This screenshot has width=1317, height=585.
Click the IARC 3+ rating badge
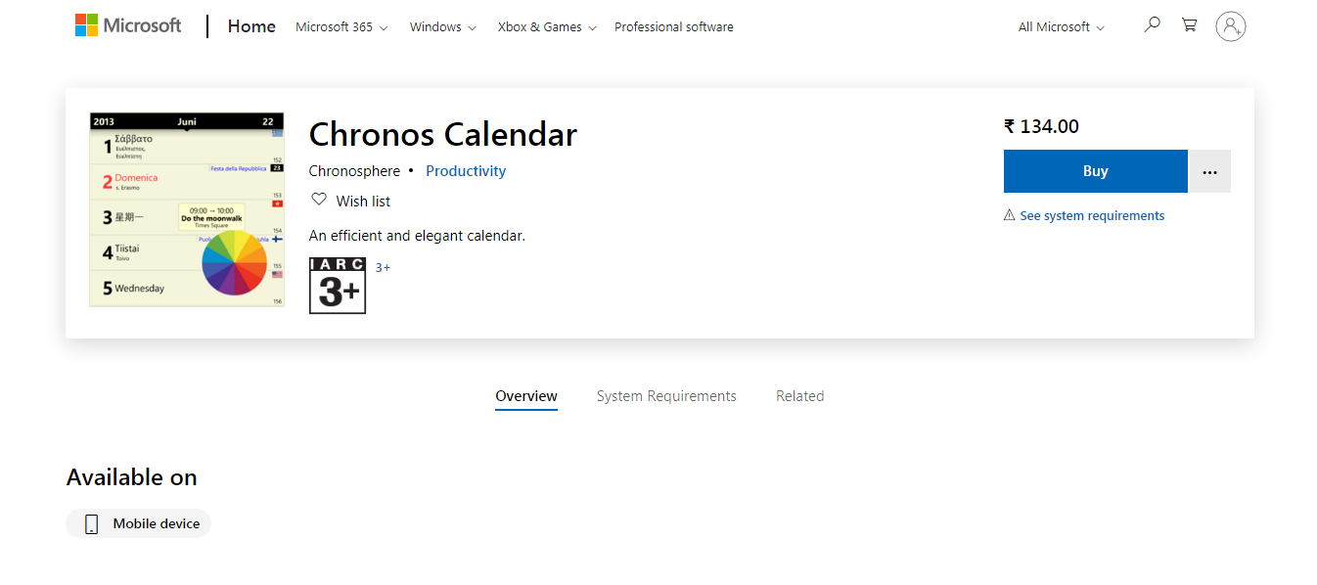point(338,286)
